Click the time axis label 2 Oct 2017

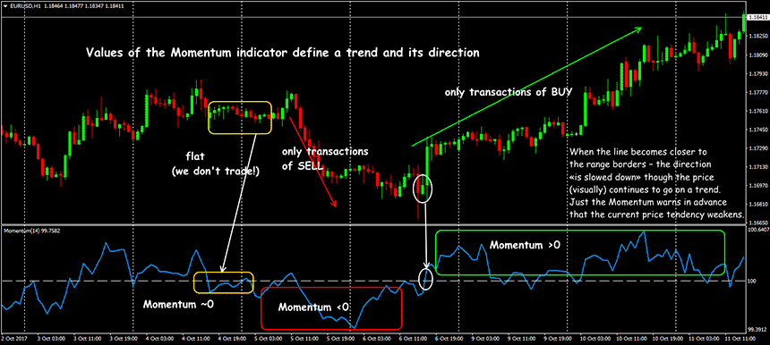pos(14,339)
